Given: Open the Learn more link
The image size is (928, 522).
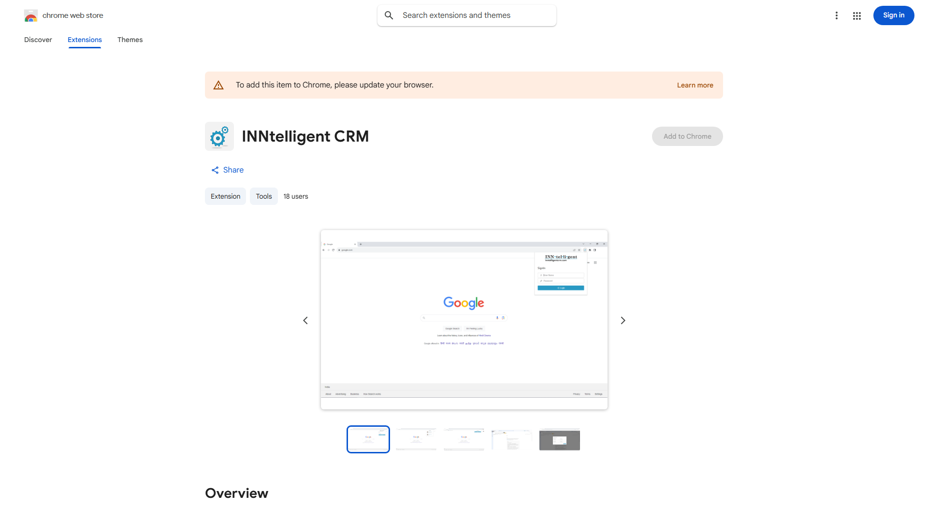Looking at the screenshot, I should (x=695, y=85).
